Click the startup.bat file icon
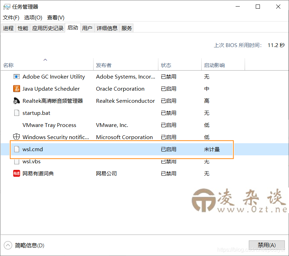 [x=17, y=113]
